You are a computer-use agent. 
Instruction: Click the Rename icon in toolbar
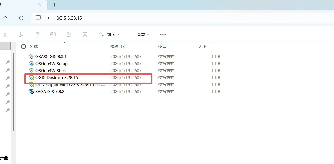point(53,34)
